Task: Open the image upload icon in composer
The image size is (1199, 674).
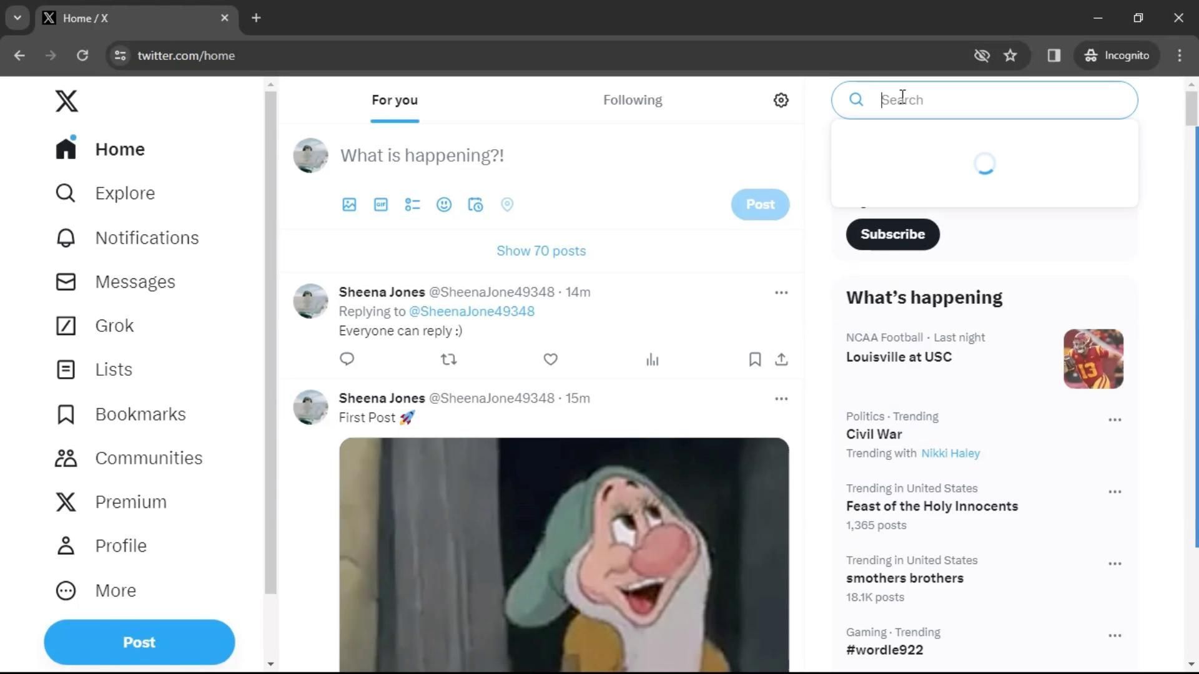Action: point(348,205)
